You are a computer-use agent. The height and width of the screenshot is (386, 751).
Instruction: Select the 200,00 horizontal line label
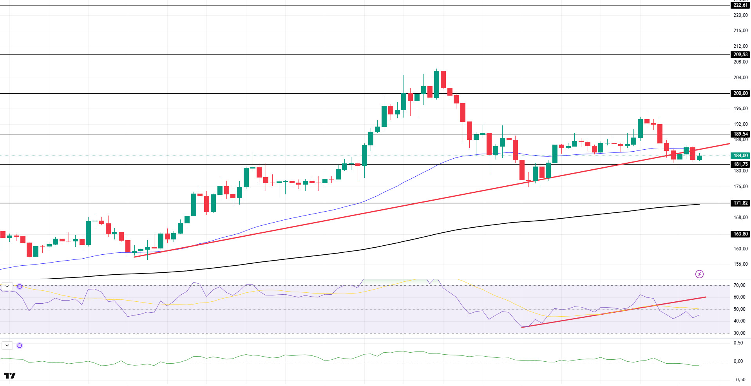tap(740, 93)
